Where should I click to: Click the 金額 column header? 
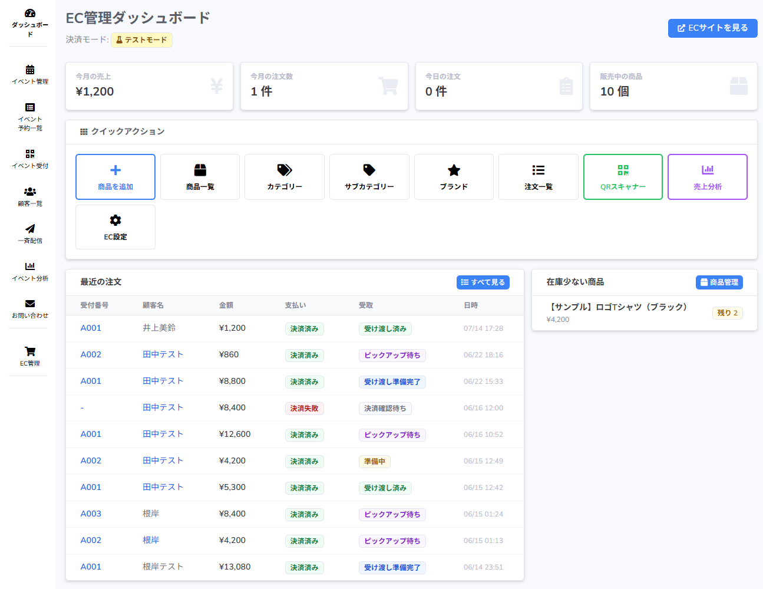(226, 305)
